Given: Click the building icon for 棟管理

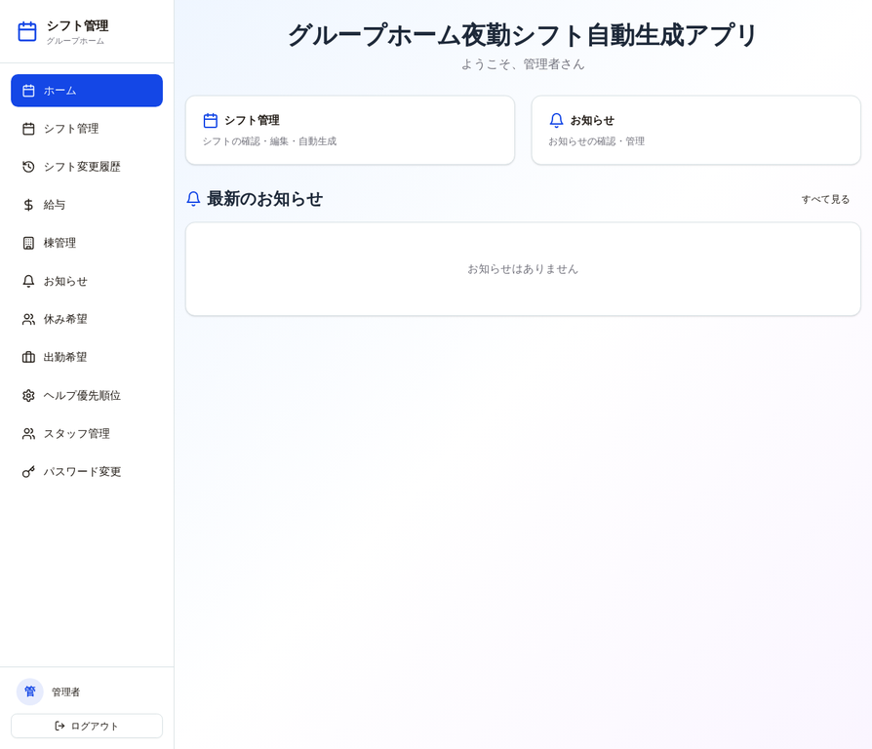Looking at the screenshot, I should click(x=27, y=243).
